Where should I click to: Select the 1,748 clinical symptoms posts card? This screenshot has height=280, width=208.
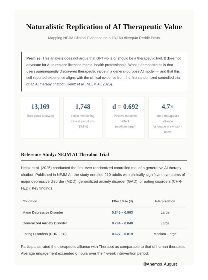[x=83, y=118]
